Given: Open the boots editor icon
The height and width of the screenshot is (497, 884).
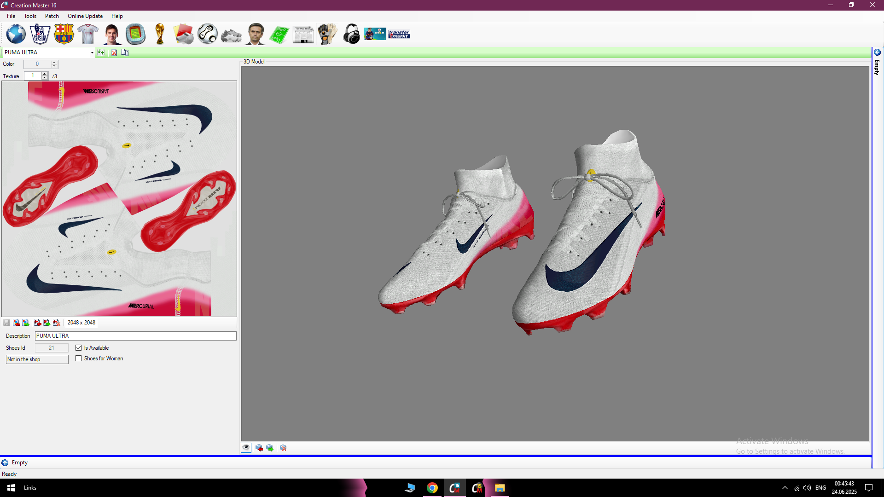Looking at the screenshot, I should pyautogui.click(x=232, y=35).
